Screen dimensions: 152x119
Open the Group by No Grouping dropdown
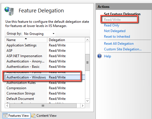[39, 34]
